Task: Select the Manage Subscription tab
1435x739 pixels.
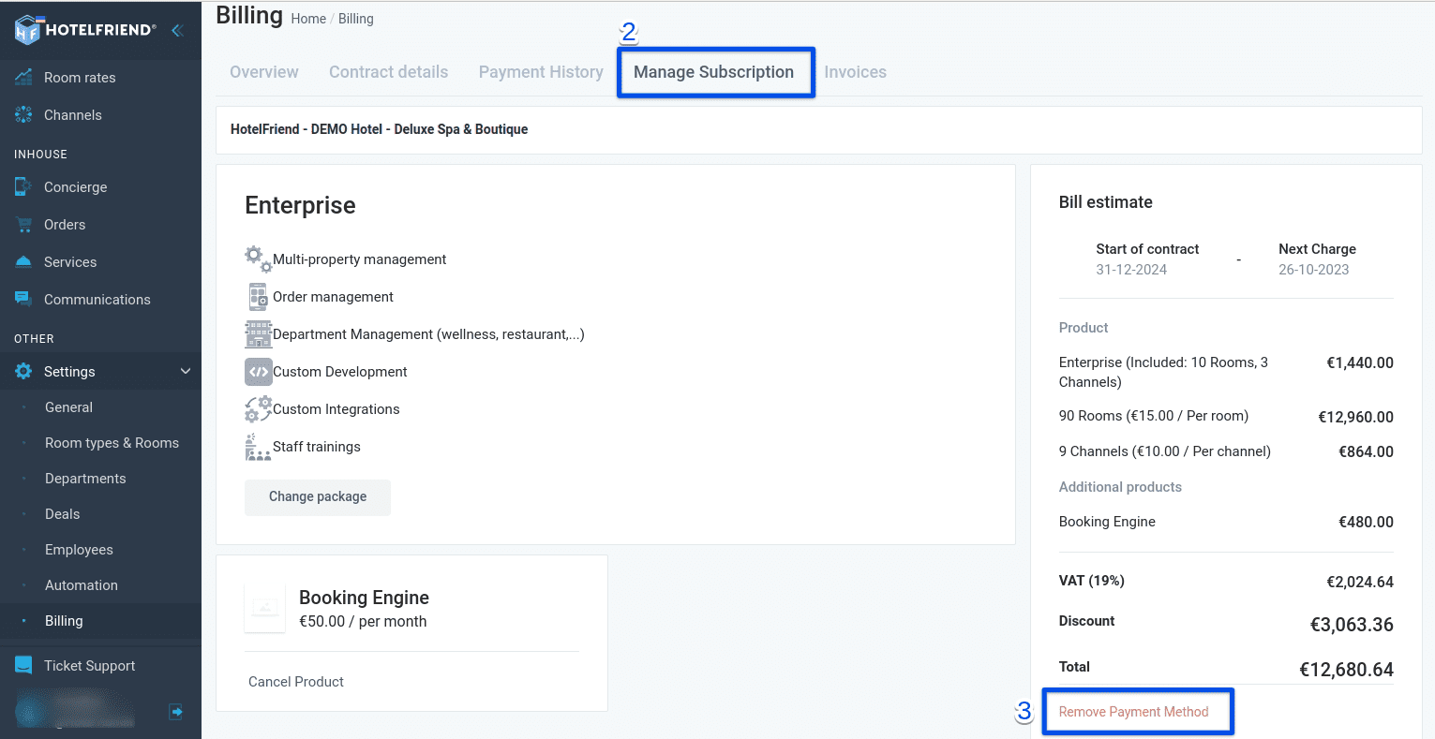Action: pyautogui.click(x=713, y=72)
